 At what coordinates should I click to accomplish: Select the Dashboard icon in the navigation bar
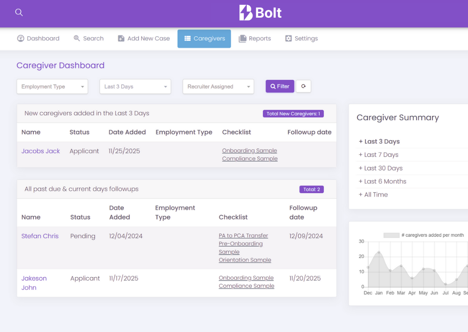[21, 38]
